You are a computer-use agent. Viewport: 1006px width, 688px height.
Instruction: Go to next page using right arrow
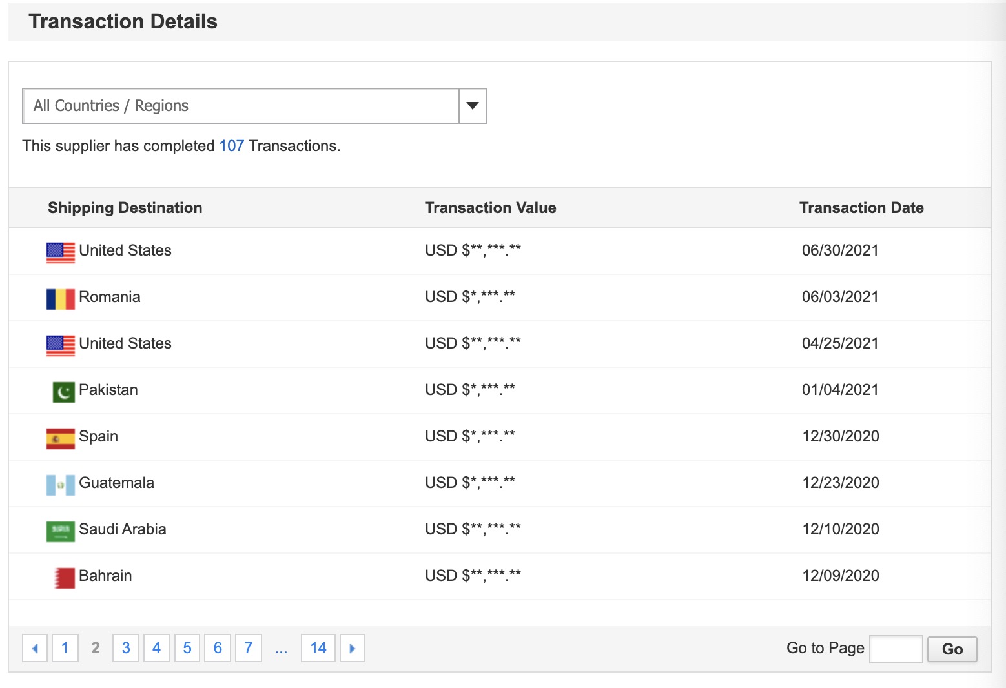352,648
